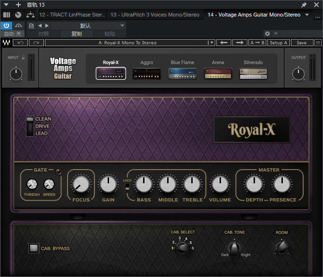Viewport: 323px width, 277px height.
Task: Open the Royal-X Mono To Stereo preset menu
Action: click(x=130, y=43)
